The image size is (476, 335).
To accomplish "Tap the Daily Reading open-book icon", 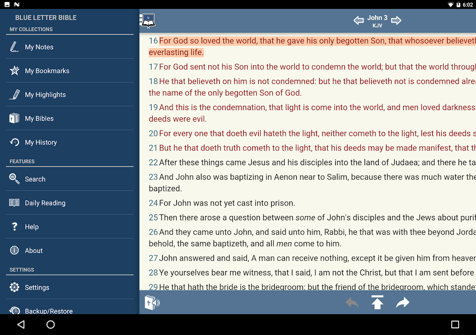I will pyautogui.click(x=15, y=203).
